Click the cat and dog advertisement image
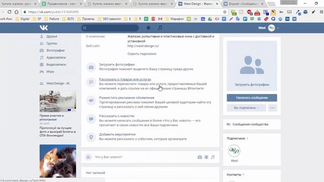 pyautogui.click(x=58, y=161)
